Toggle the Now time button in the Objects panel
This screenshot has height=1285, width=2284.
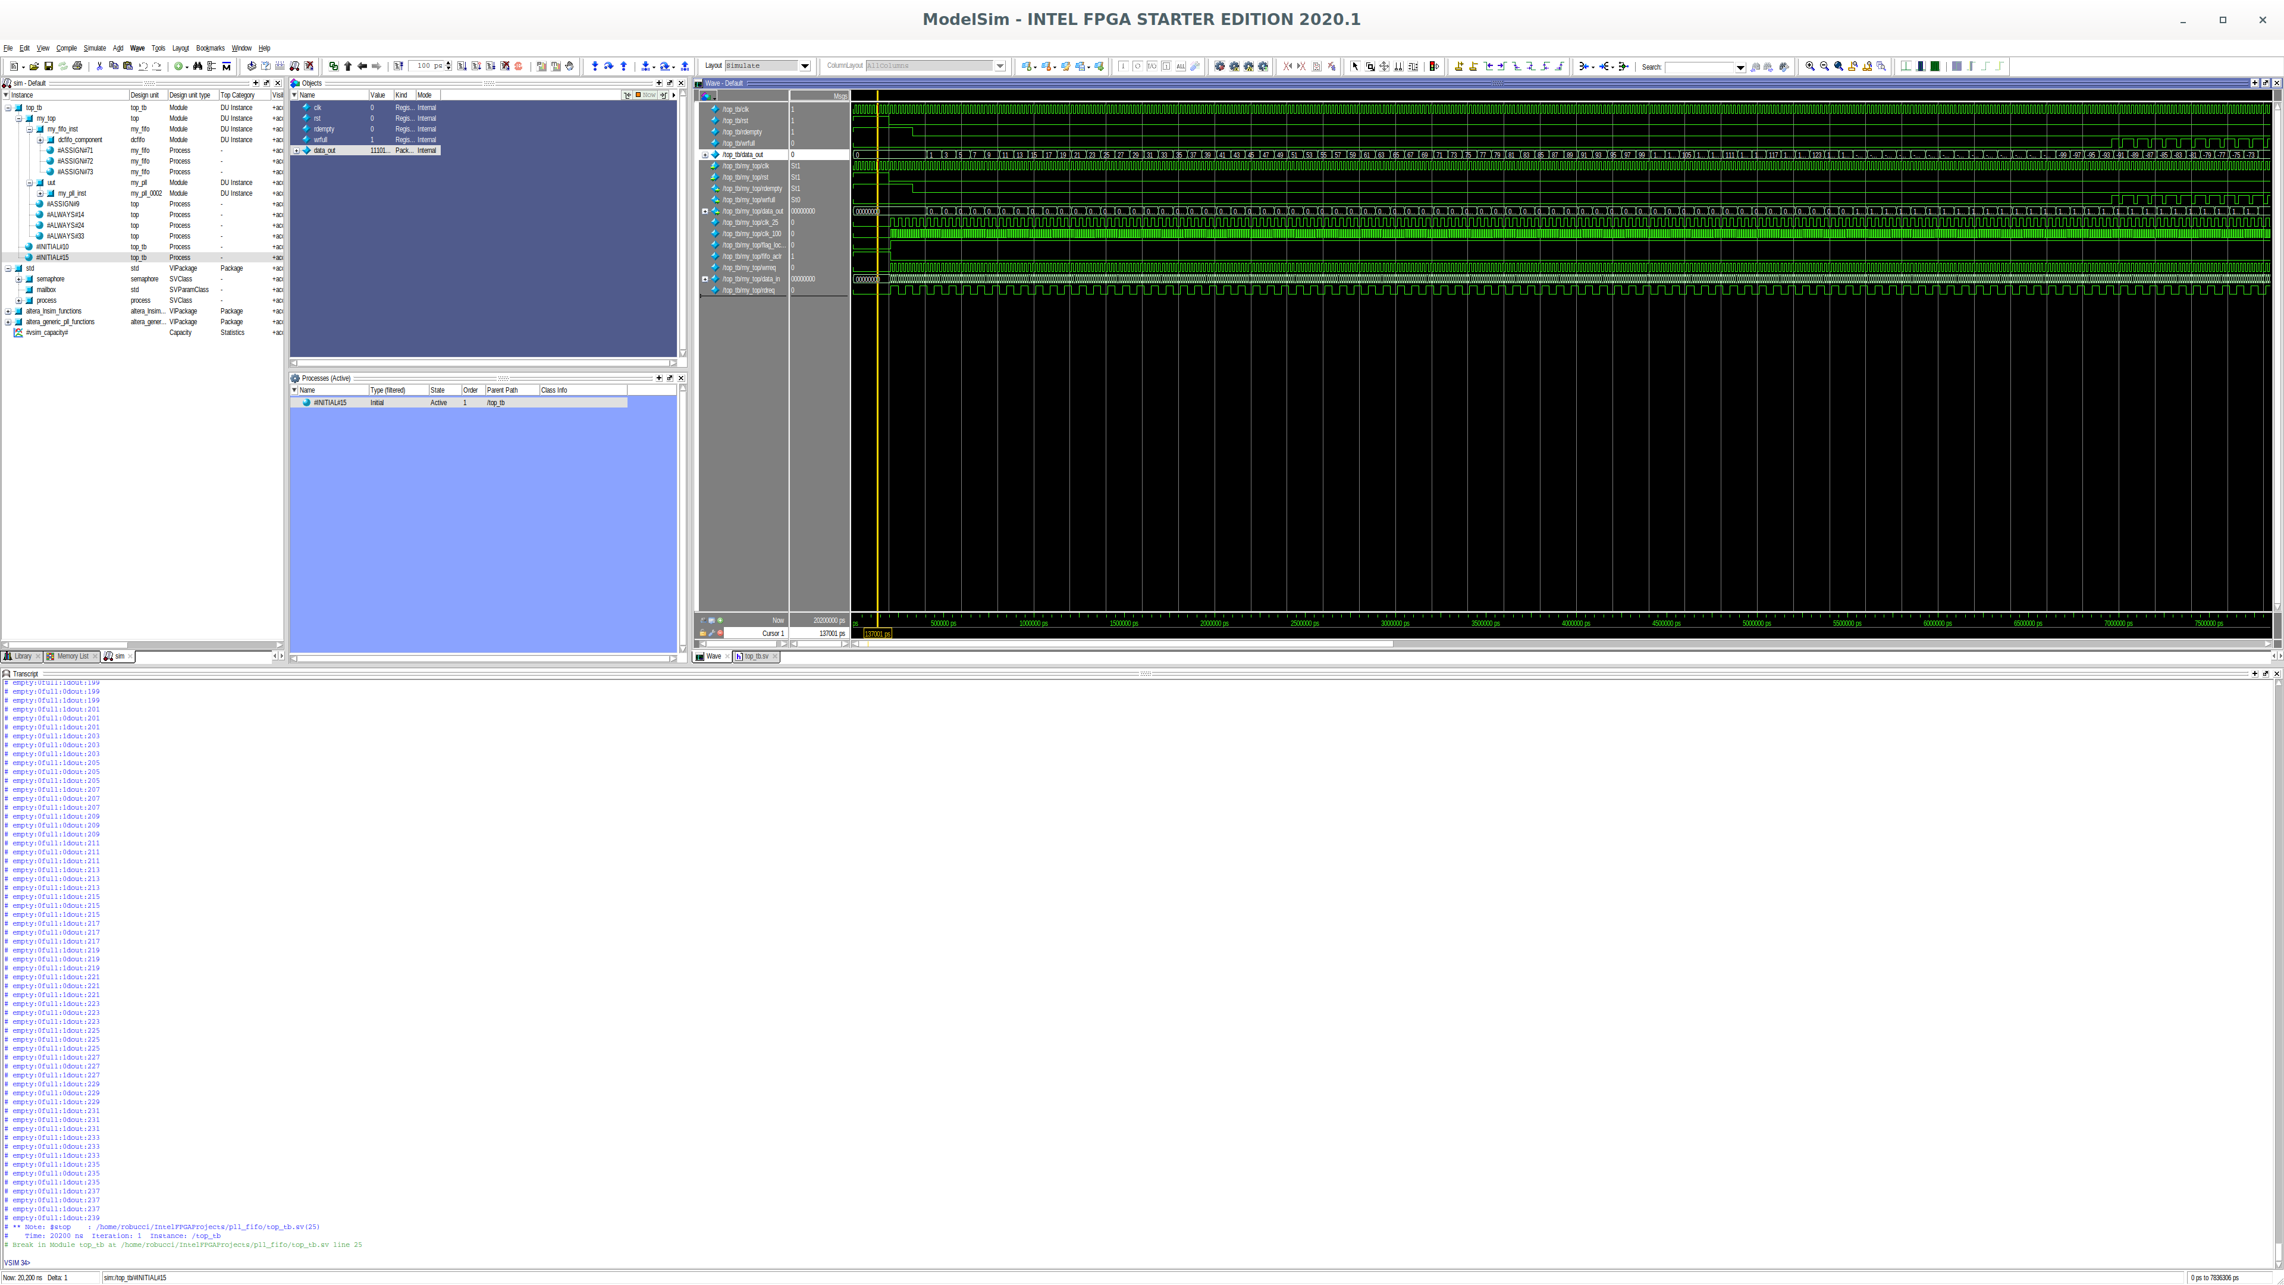click(x=645, y=95)
